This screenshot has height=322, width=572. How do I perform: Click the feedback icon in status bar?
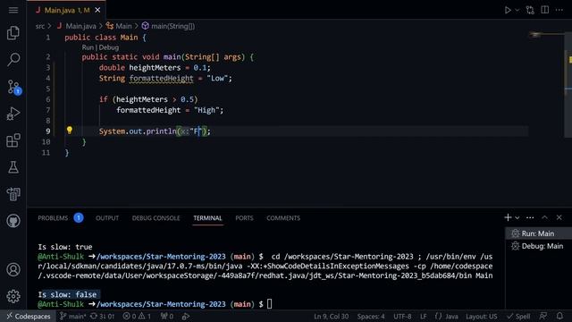coord(543,316)
